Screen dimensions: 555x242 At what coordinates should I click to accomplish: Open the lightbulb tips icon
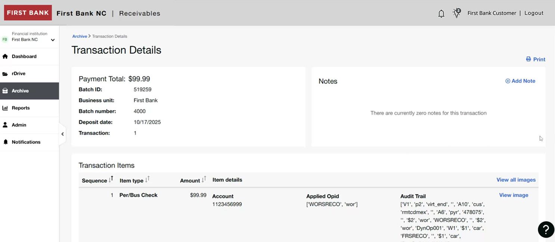pyautogui.click(x=456, y=13)
